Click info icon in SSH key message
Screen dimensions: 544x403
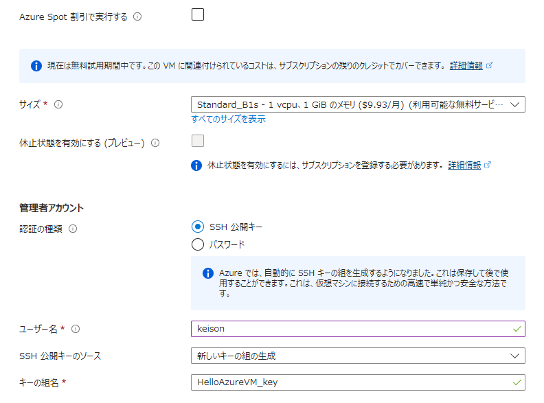(x=208, y=273)
